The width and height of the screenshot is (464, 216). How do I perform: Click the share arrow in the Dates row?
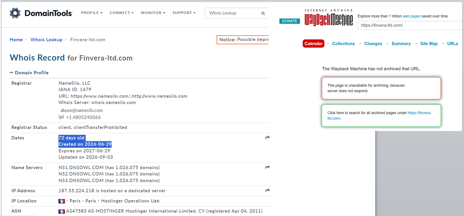(x=267, y=138)
